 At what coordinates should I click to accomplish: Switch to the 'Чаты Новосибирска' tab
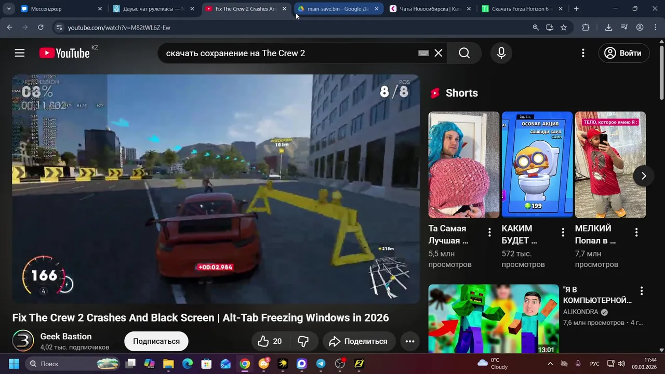pyautogui.click(x=430, y=9)
